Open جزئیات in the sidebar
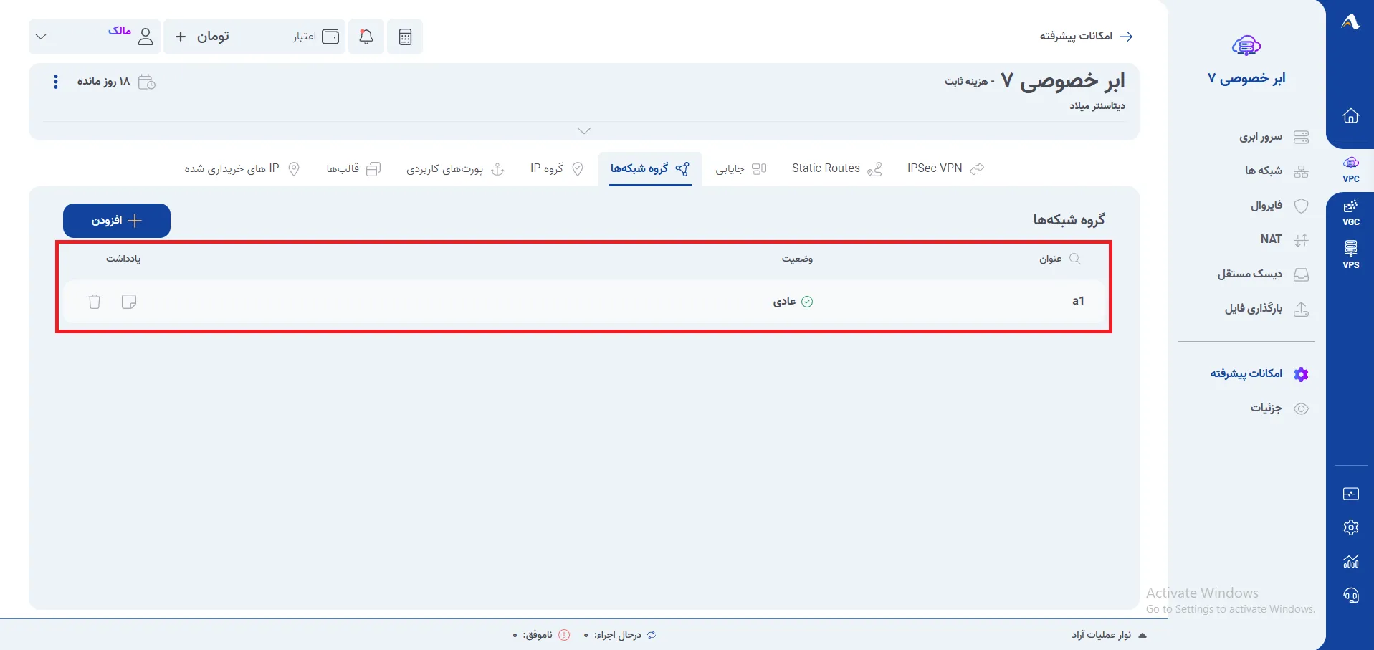The image size is (1374, 650). click(x=1279, y=408)
